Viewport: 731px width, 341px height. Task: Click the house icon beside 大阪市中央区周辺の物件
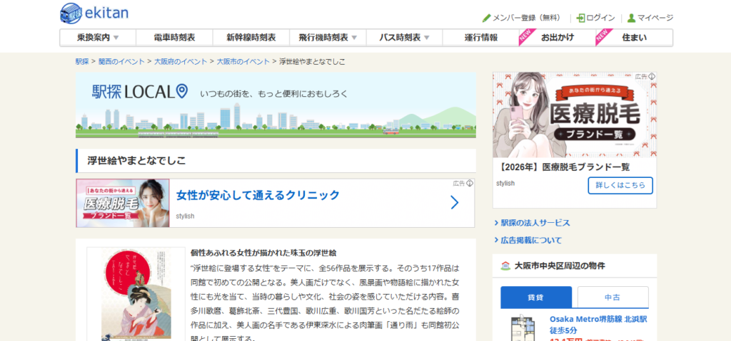click(x=505, y=266)
